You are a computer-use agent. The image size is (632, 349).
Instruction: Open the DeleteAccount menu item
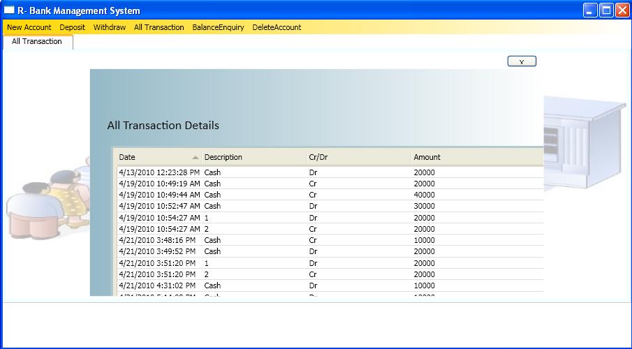pyautogui.click(x=277, y=27)
